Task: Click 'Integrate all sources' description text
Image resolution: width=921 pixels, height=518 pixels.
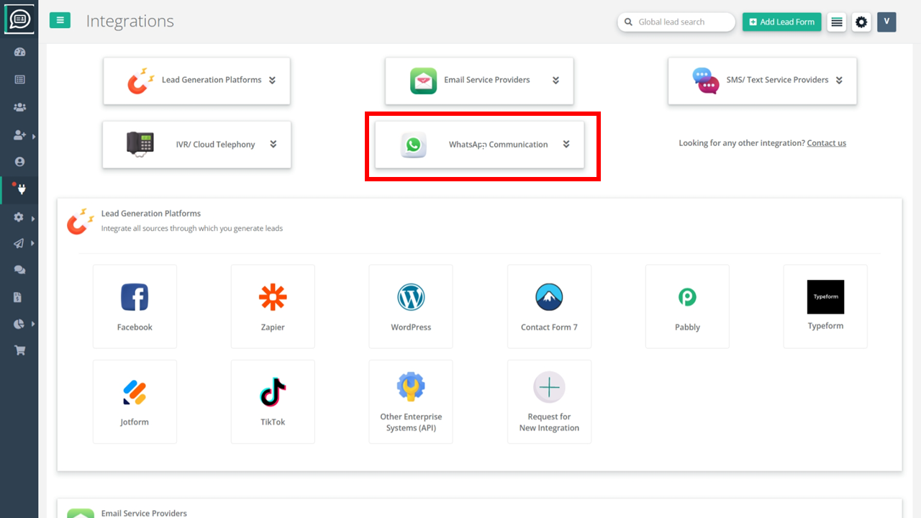Action: 192,229
